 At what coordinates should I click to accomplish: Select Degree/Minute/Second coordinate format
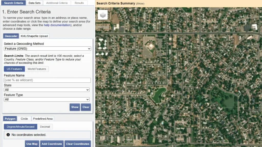20,127
